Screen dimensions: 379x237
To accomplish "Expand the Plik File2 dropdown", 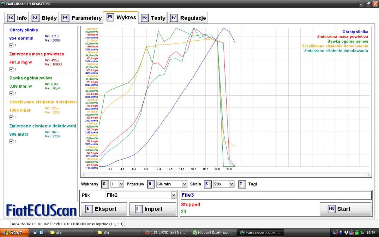I will 173,195.
